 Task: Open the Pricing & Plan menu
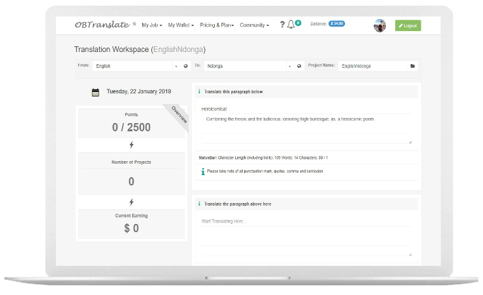[x=217, y=25]
